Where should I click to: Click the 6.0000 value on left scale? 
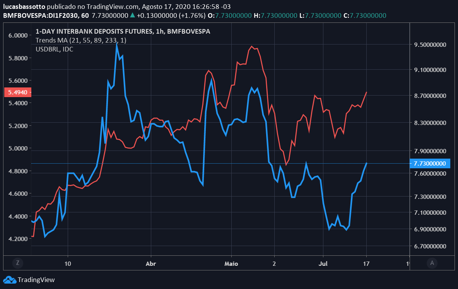[18, 35]
